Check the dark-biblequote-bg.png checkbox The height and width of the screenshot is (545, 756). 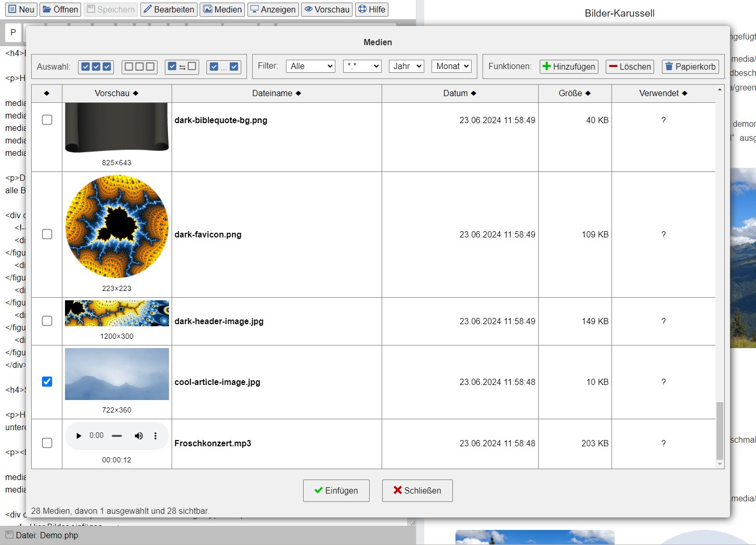tap(47, 120)
